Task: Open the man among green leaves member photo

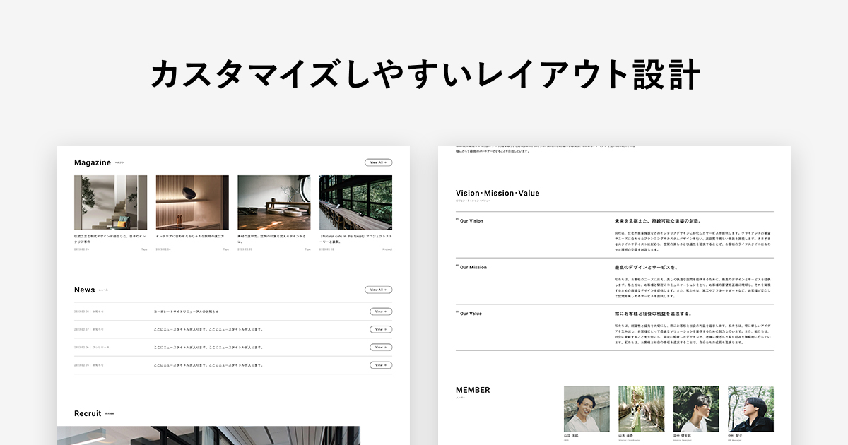Action: click(696, 409)
